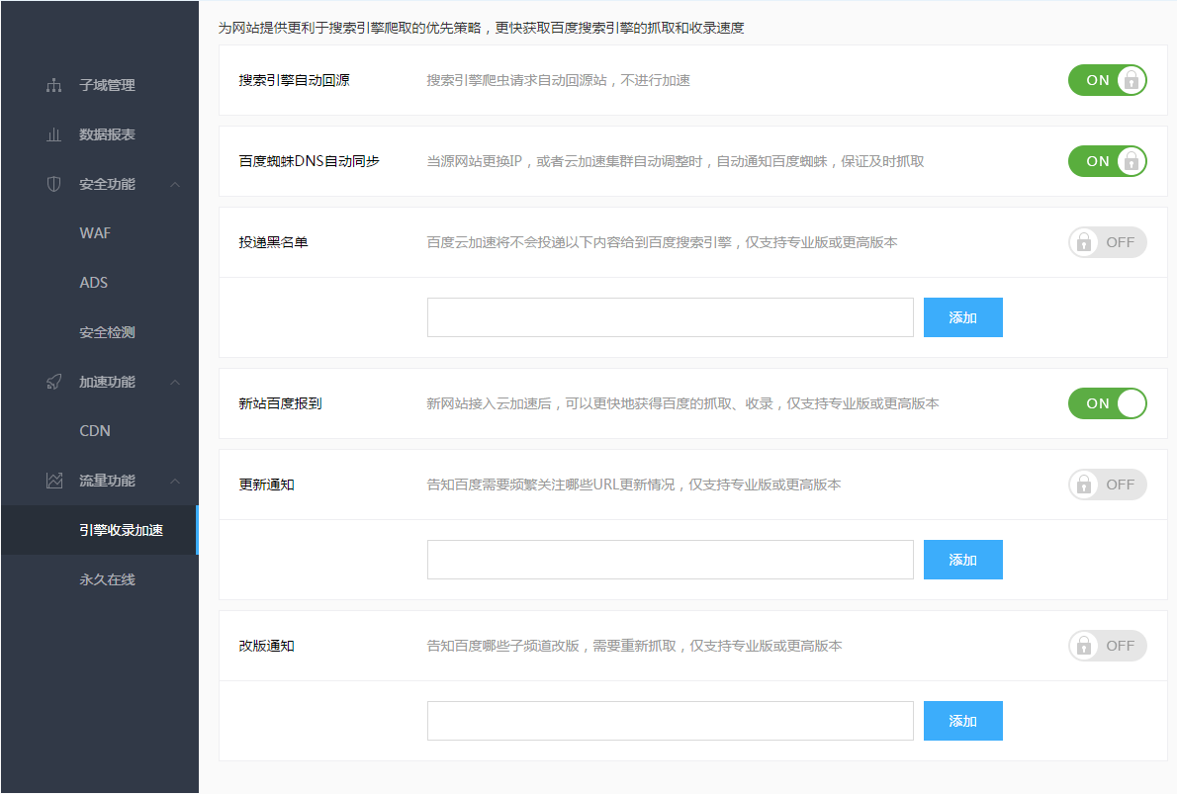Collapse the 安全功能 section chevron
Image resolution: width=1177 pixels, height=794 pixels.
(175, 185)
